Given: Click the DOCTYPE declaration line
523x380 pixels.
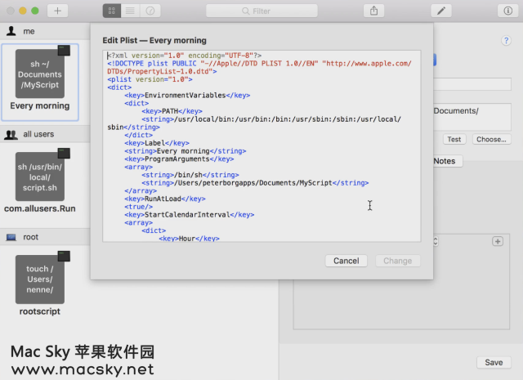Looking at the screenshot, I should 260,67.
